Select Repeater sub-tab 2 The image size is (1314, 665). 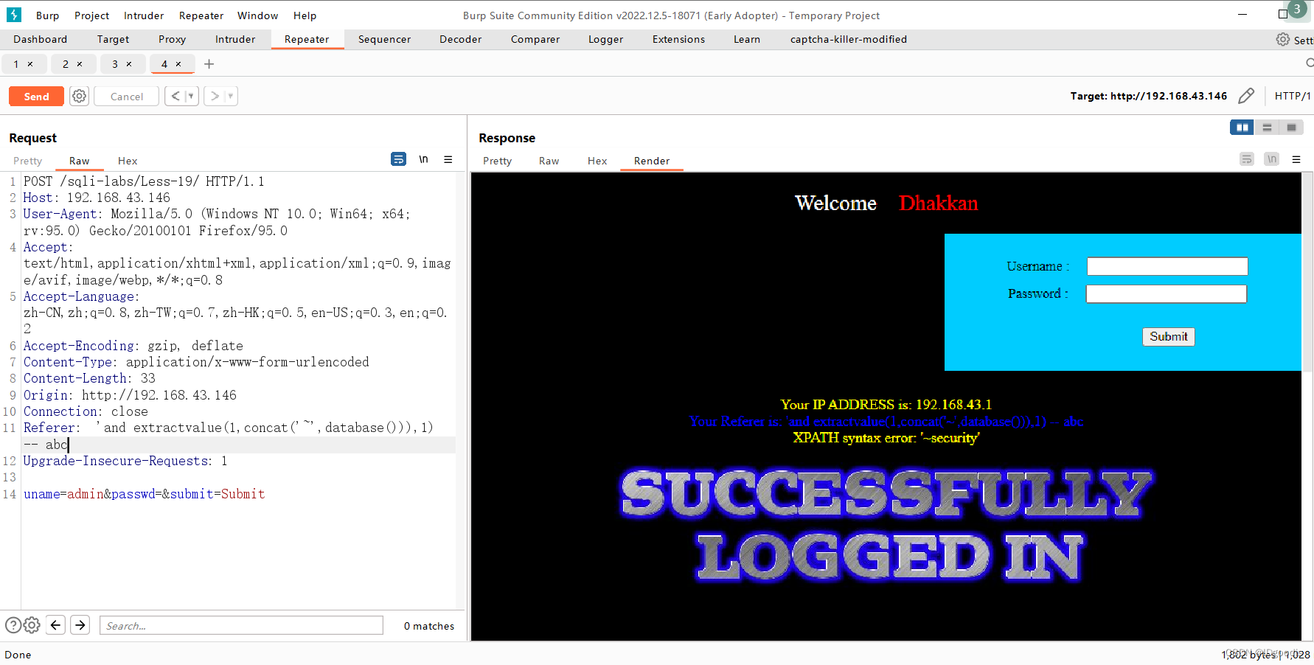coord(65,64)
